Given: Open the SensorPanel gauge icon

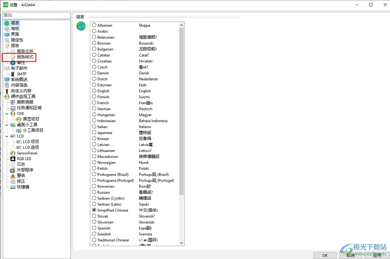Looking at the screenshot, I should (x=13, y=153).
